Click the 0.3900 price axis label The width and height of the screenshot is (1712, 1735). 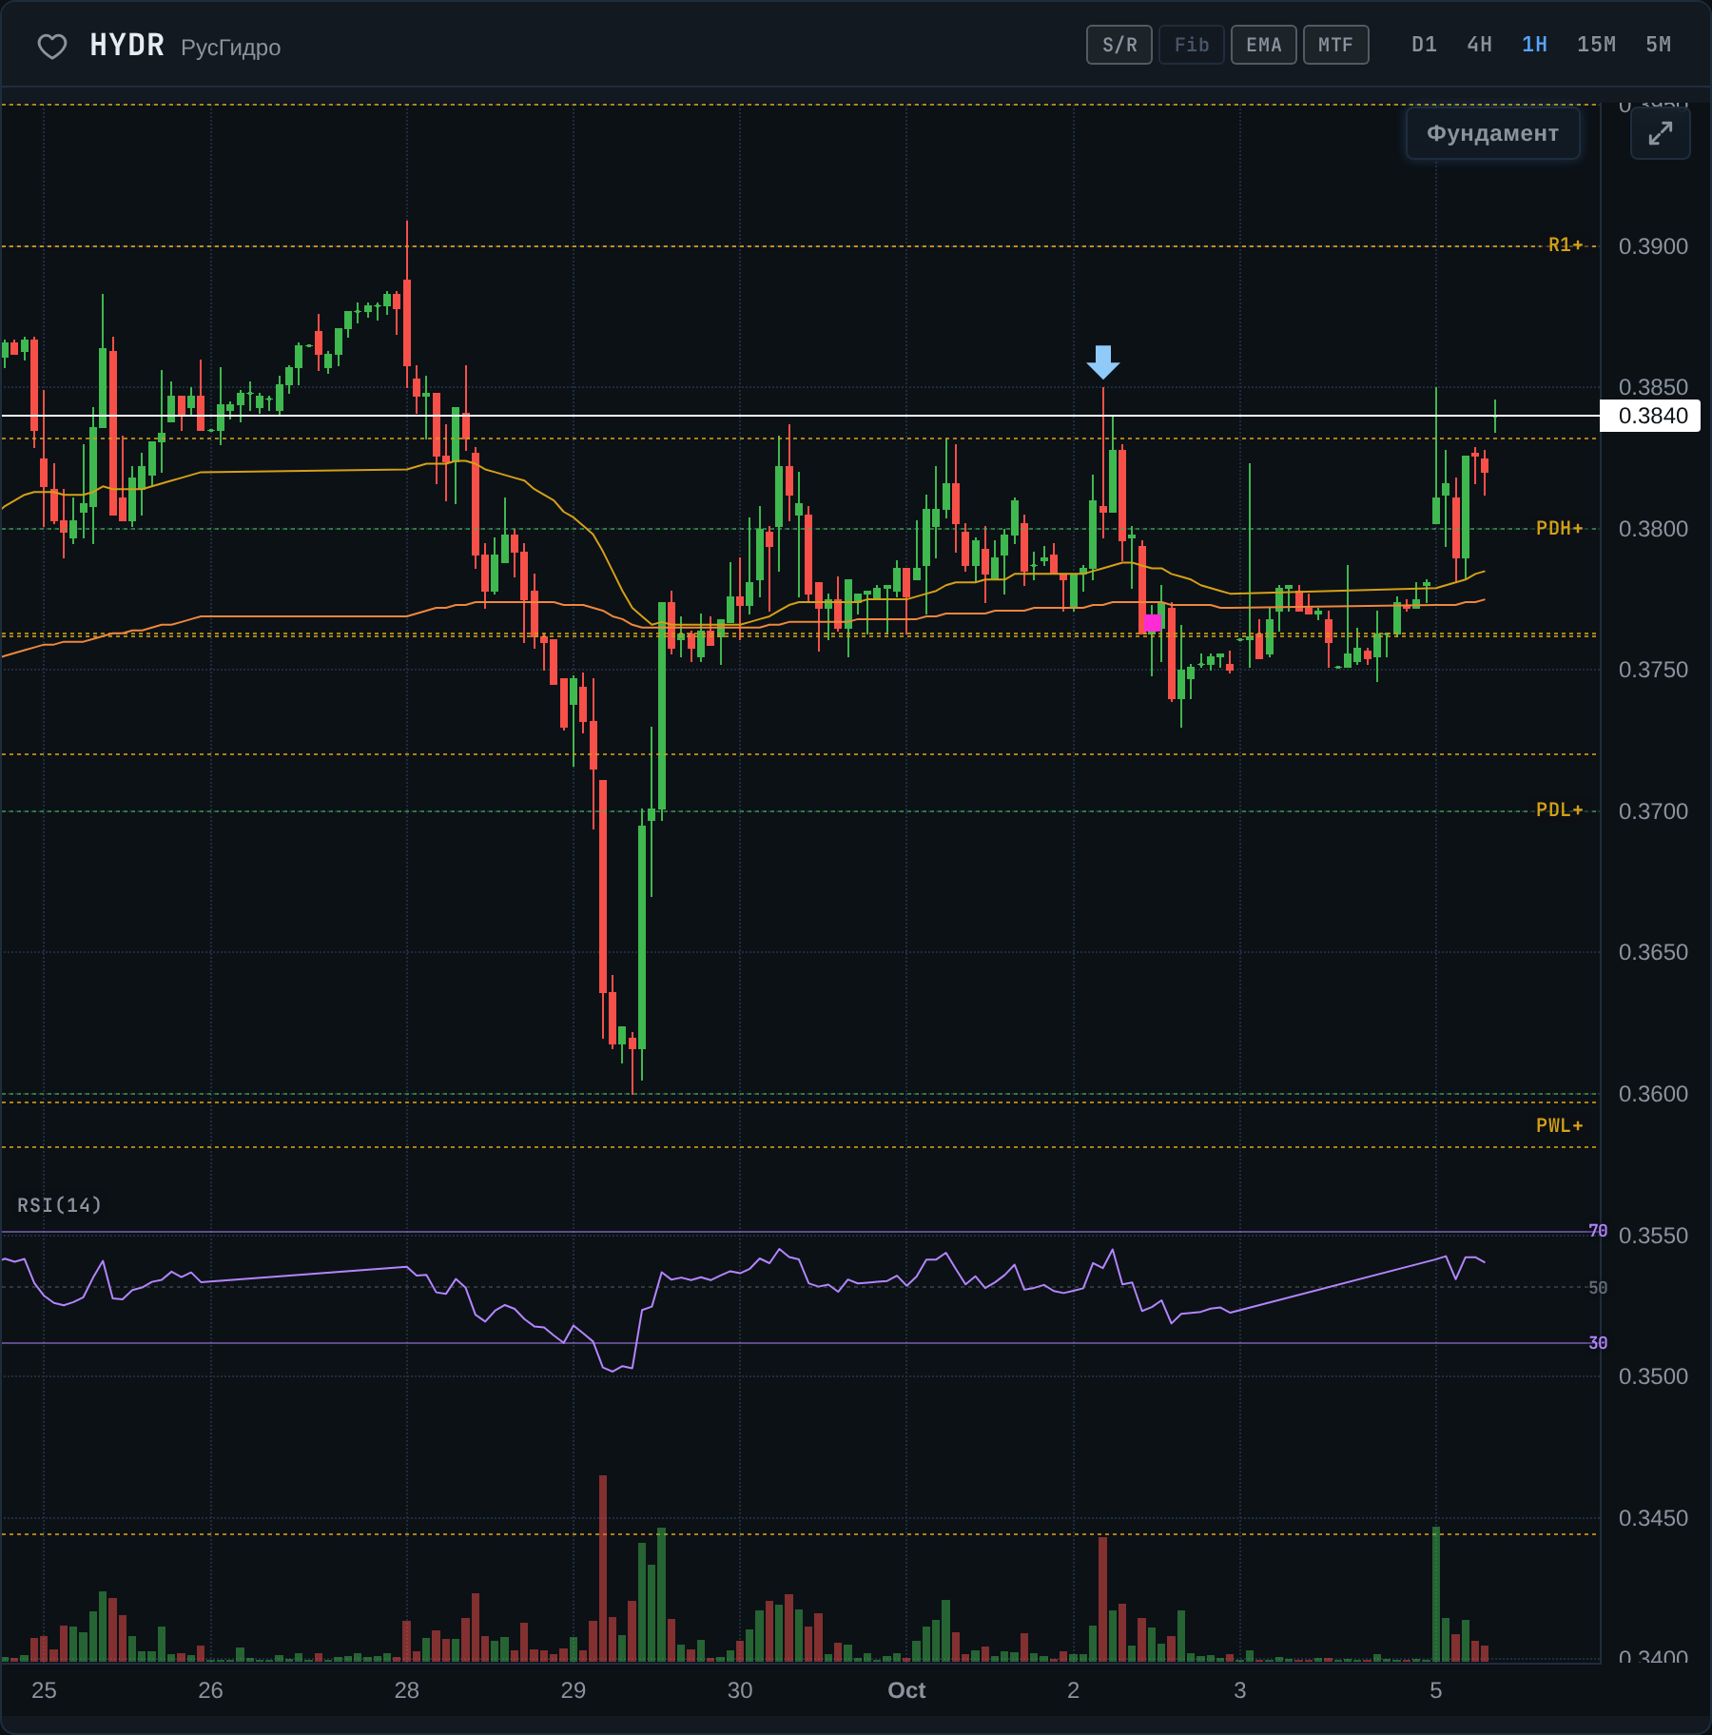(1653, 246)
